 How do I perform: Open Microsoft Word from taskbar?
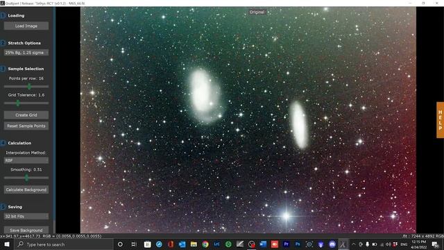click(263, 244)
